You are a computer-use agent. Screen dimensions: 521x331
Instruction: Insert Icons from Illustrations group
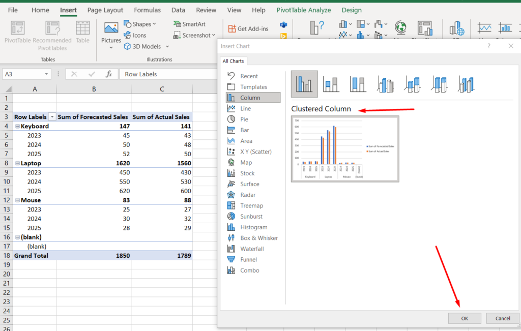[x=135, y=35]
